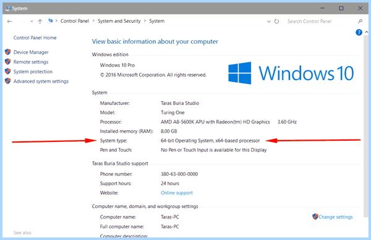Click the Back navigation arrow
The width and height of the screenshot is (371, 240).
[9, 22]
